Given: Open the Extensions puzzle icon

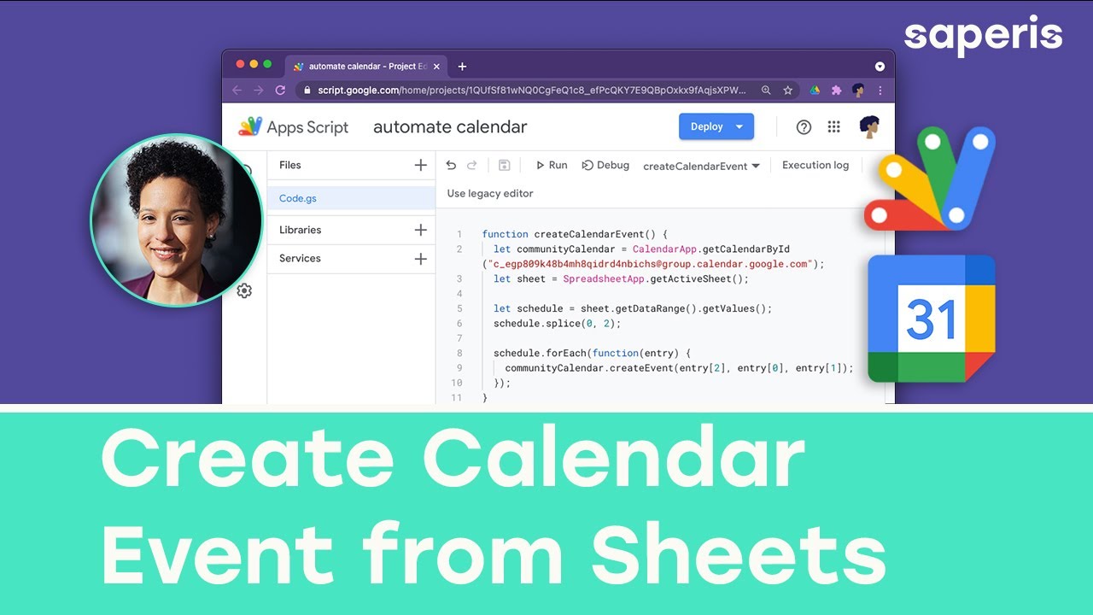Looking at the screenshot, I should [837, 90].
